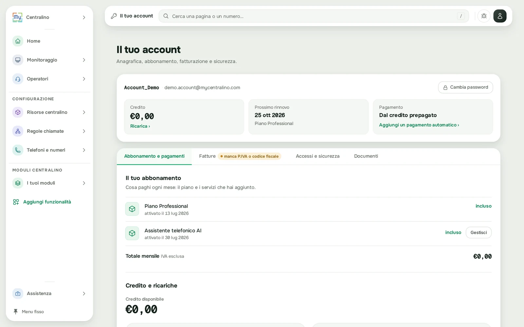Expand the I tuoi moduli chevron
This screenshot has width=524, height=327.
84,183
